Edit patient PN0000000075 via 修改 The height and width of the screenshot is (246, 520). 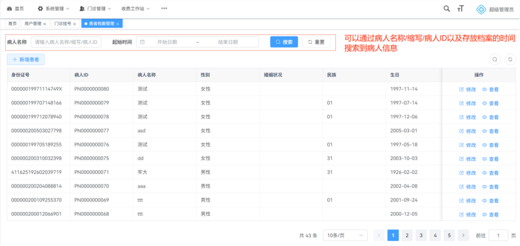click(x=467, y=159)
